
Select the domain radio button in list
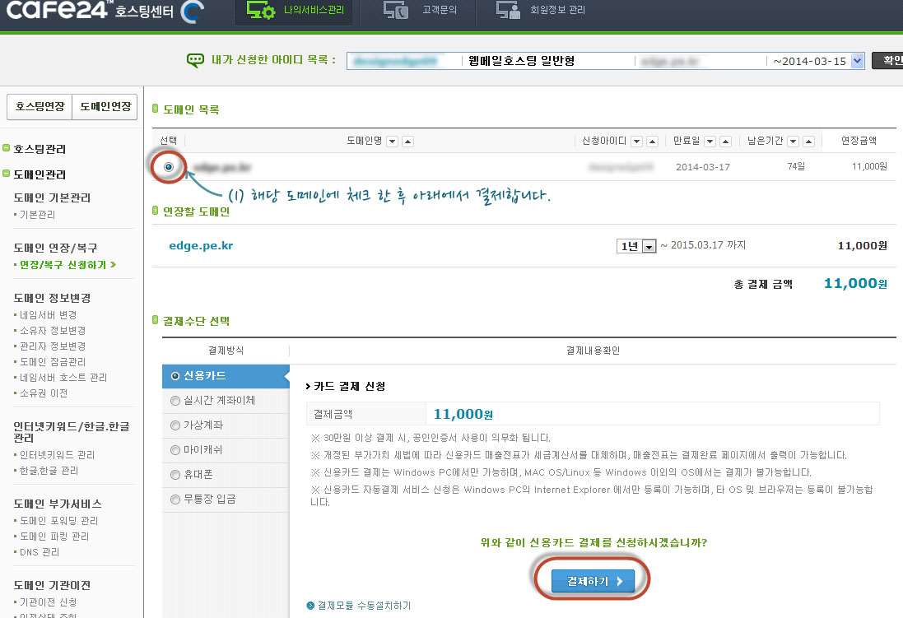(169, 167)
